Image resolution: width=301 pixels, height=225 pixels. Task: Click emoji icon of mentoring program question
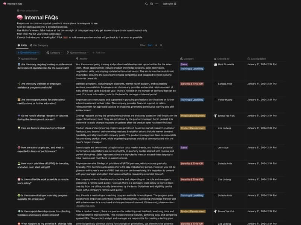19,195
